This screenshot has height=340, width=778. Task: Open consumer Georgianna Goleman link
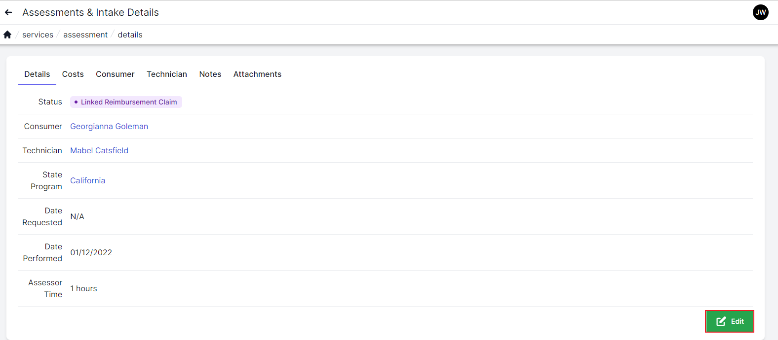[109, 126]
